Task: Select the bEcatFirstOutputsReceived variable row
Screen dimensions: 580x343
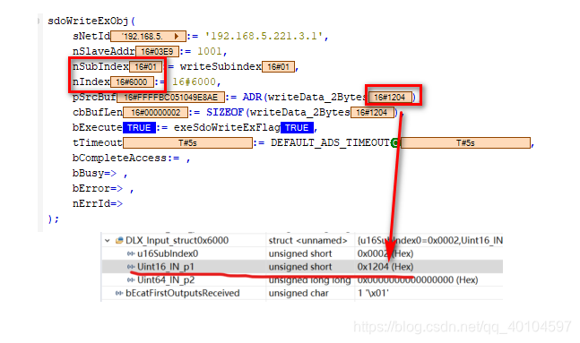Action: pos(302,293)
